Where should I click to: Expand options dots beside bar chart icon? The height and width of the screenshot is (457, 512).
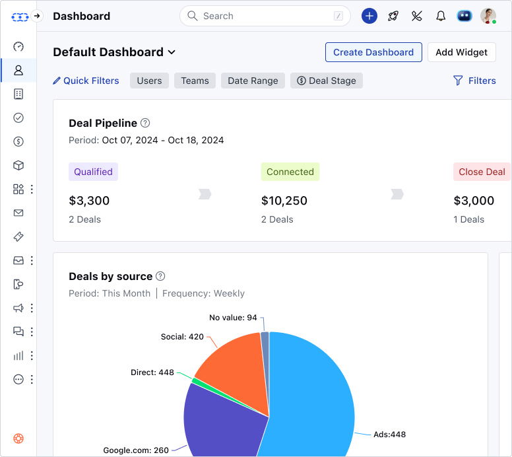tap(32, 355)
